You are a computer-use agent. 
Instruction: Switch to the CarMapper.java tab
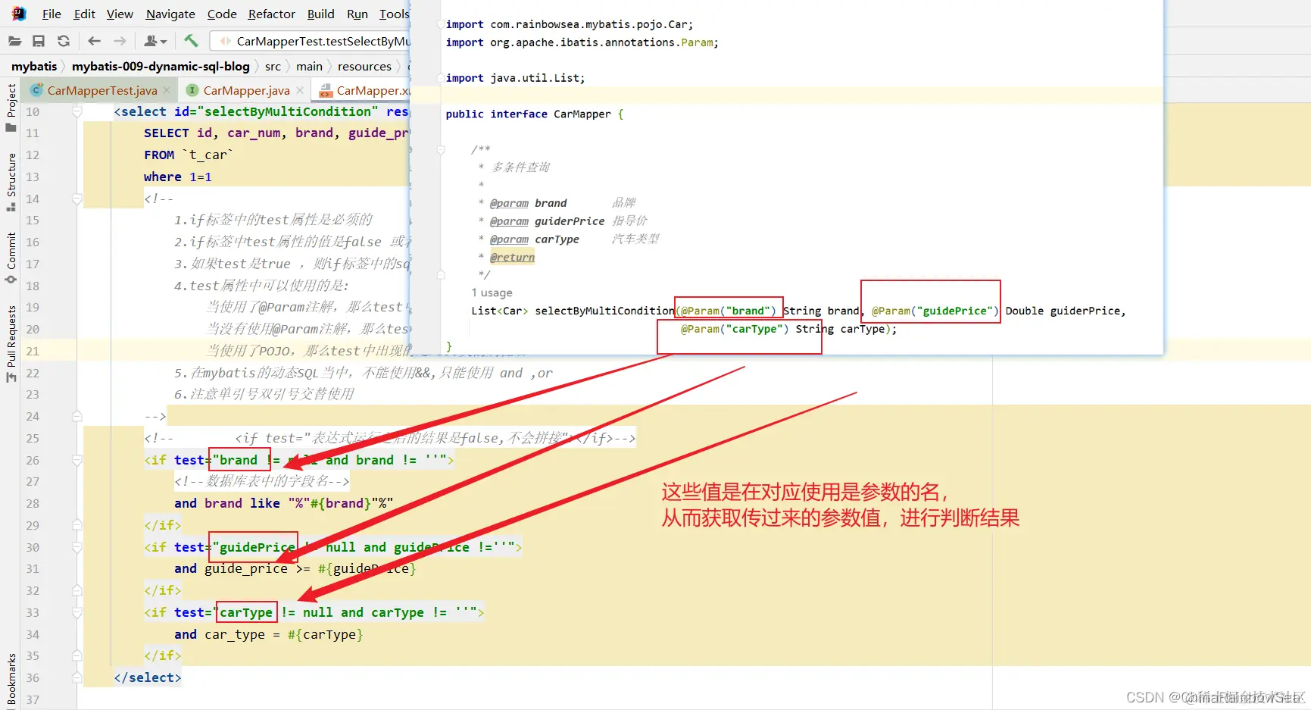point(246,90)
